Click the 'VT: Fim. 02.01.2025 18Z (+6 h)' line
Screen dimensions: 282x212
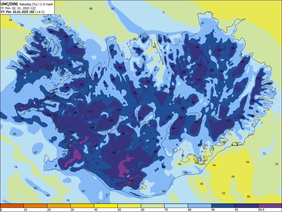pos(22,12)
